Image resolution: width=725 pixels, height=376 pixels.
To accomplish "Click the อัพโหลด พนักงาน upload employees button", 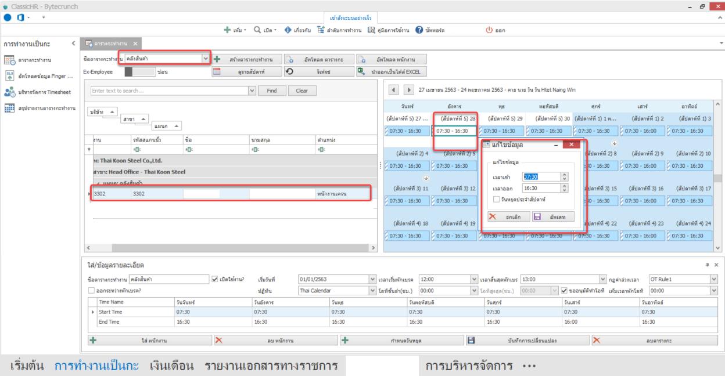I will point(392,59).
